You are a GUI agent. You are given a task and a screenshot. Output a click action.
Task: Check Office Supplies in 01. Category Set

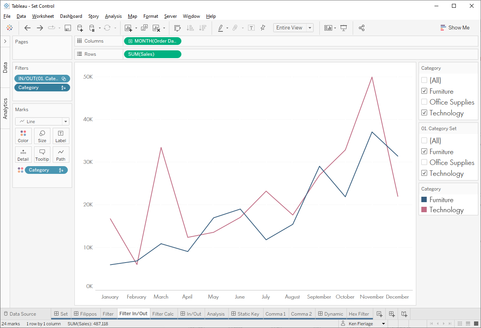pos(424,163)
